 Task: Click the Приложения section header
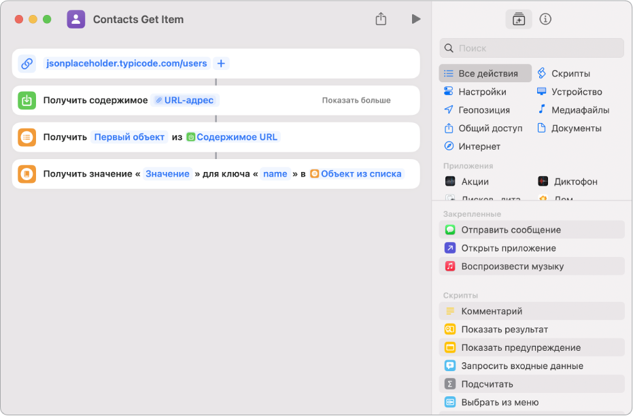tap(468, 166)
